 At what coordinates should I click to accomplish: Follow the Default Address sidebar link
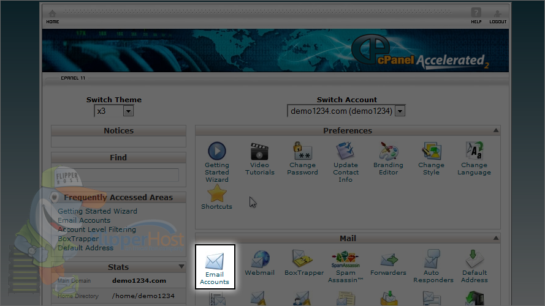(x=85, y=248)
